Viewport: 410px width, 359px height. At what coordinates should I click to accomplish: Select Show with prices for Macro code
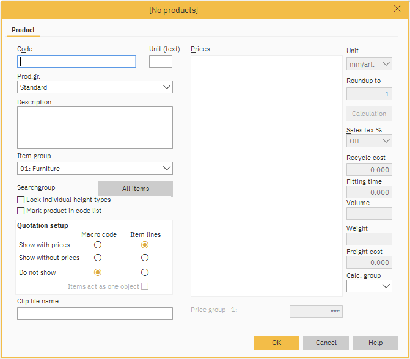(x=98, y=245)
